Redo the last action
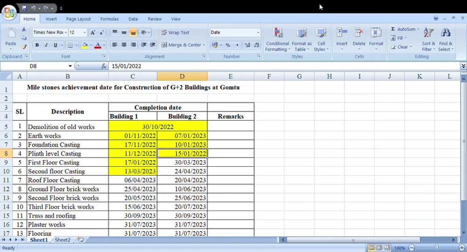467x252 pixels. (46, 8)
